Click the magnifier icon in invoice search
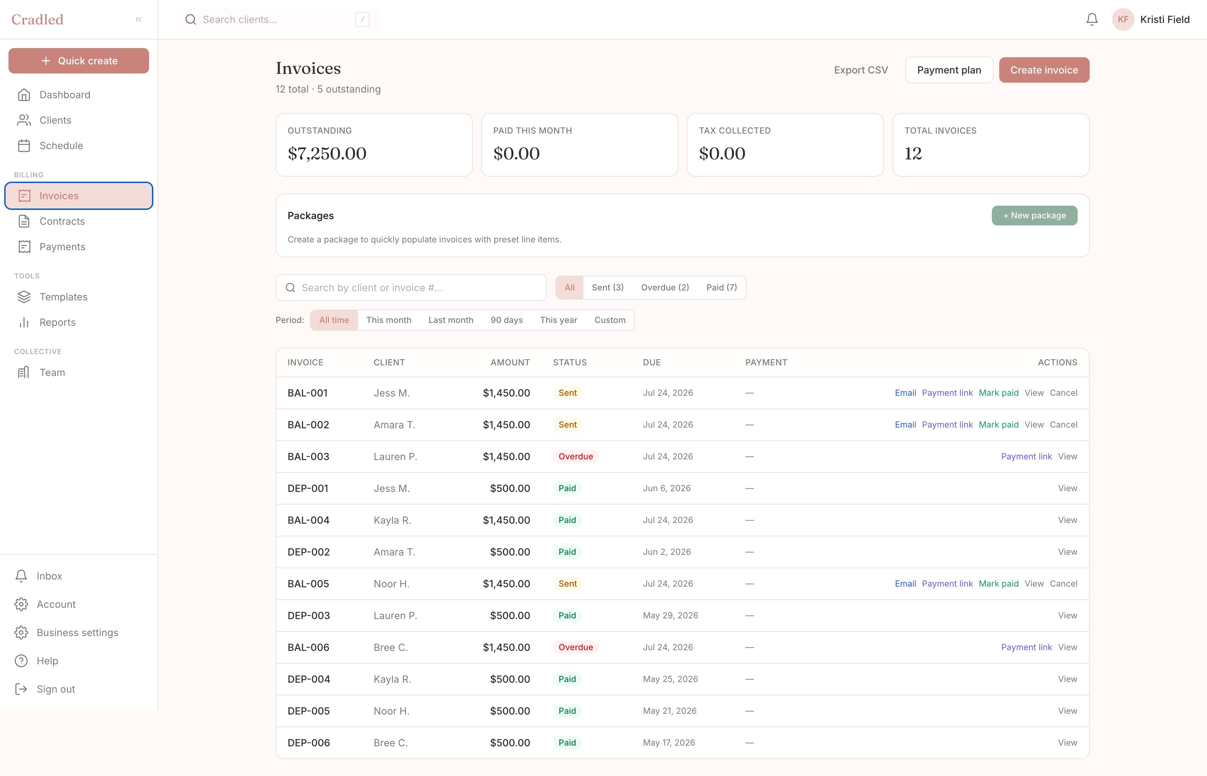 coord(290,288)
